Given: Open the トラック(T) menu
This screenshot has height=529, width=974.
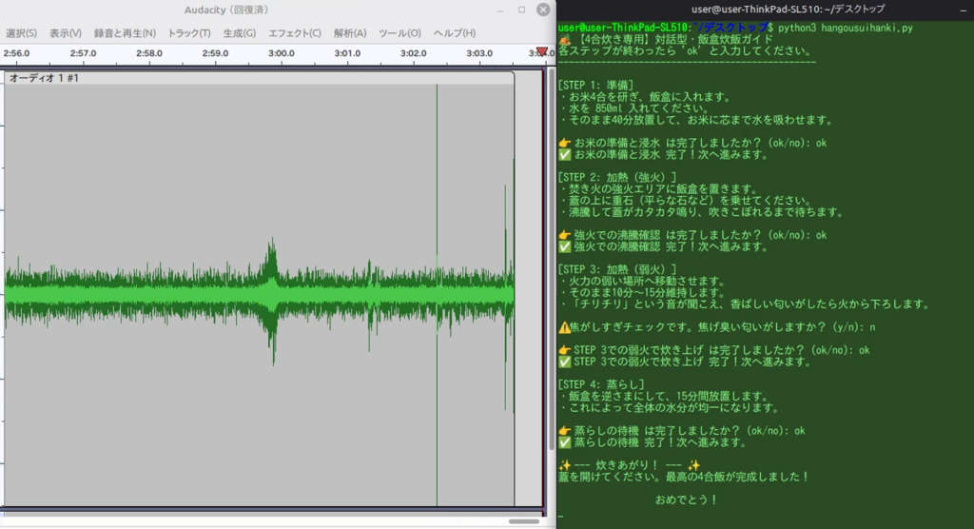Looking at the screenshot, I should click(x=189, y=33).
